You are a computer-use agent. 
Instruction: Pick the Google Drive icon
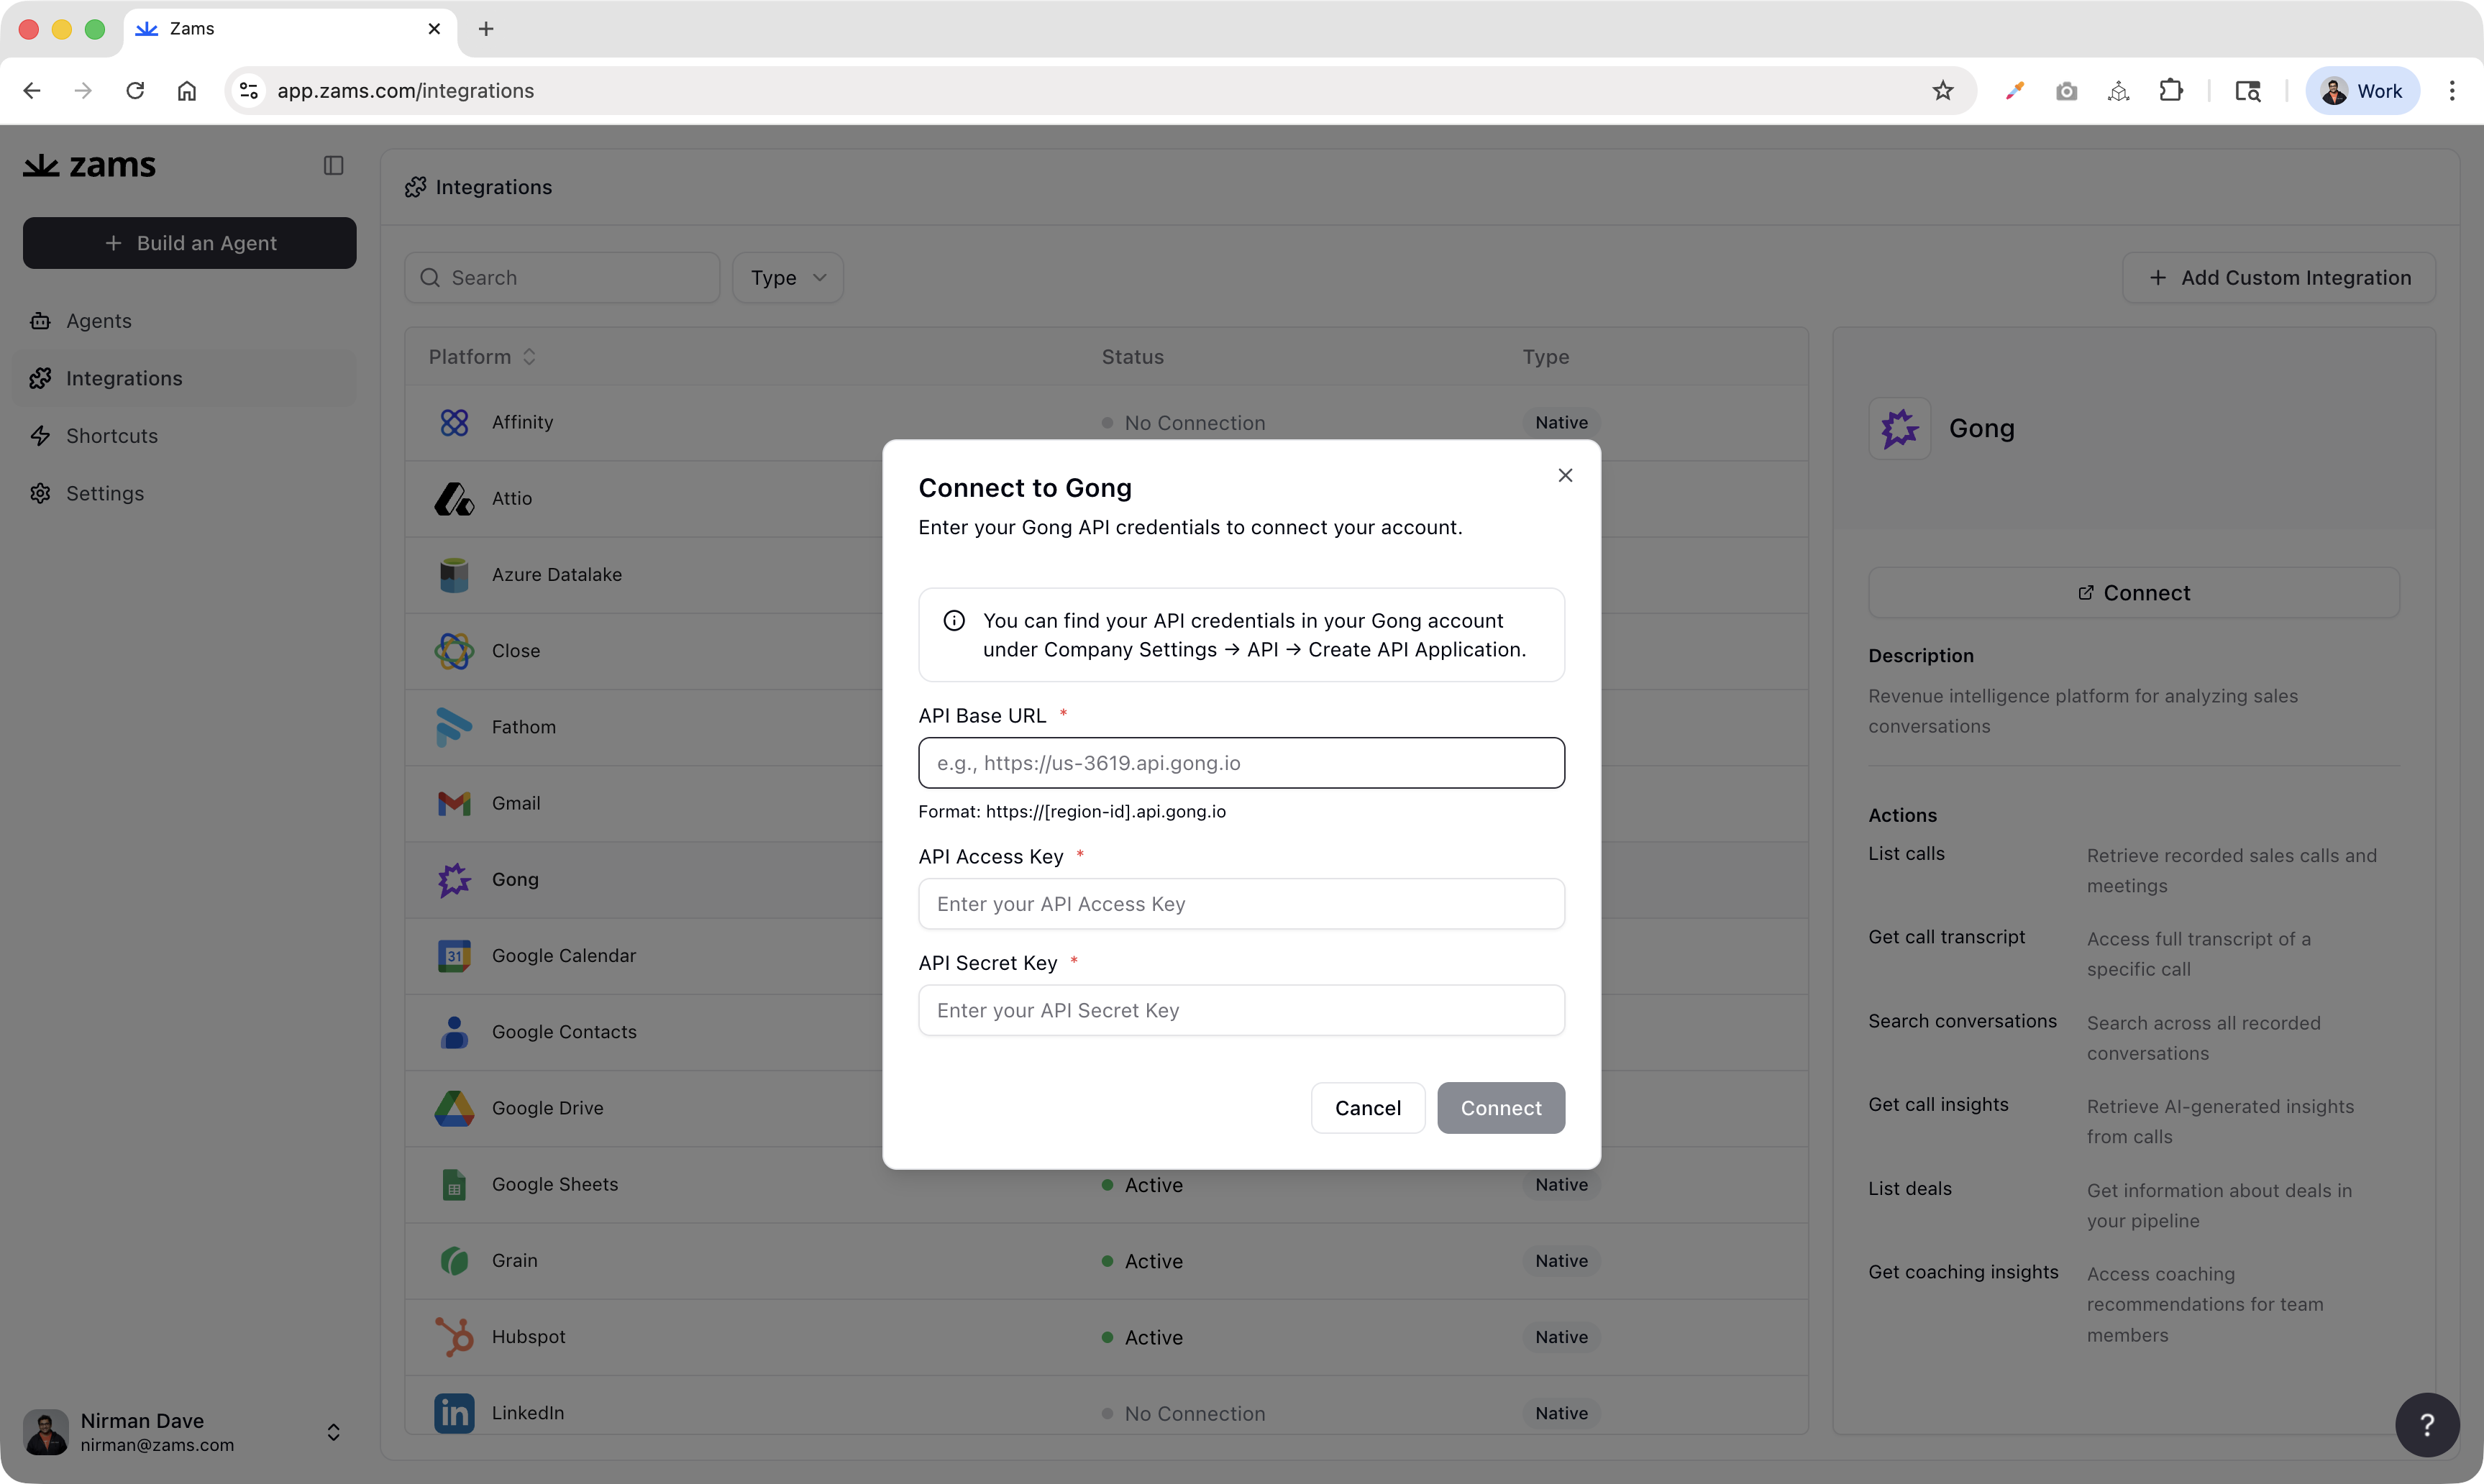tap(454, 1108)
